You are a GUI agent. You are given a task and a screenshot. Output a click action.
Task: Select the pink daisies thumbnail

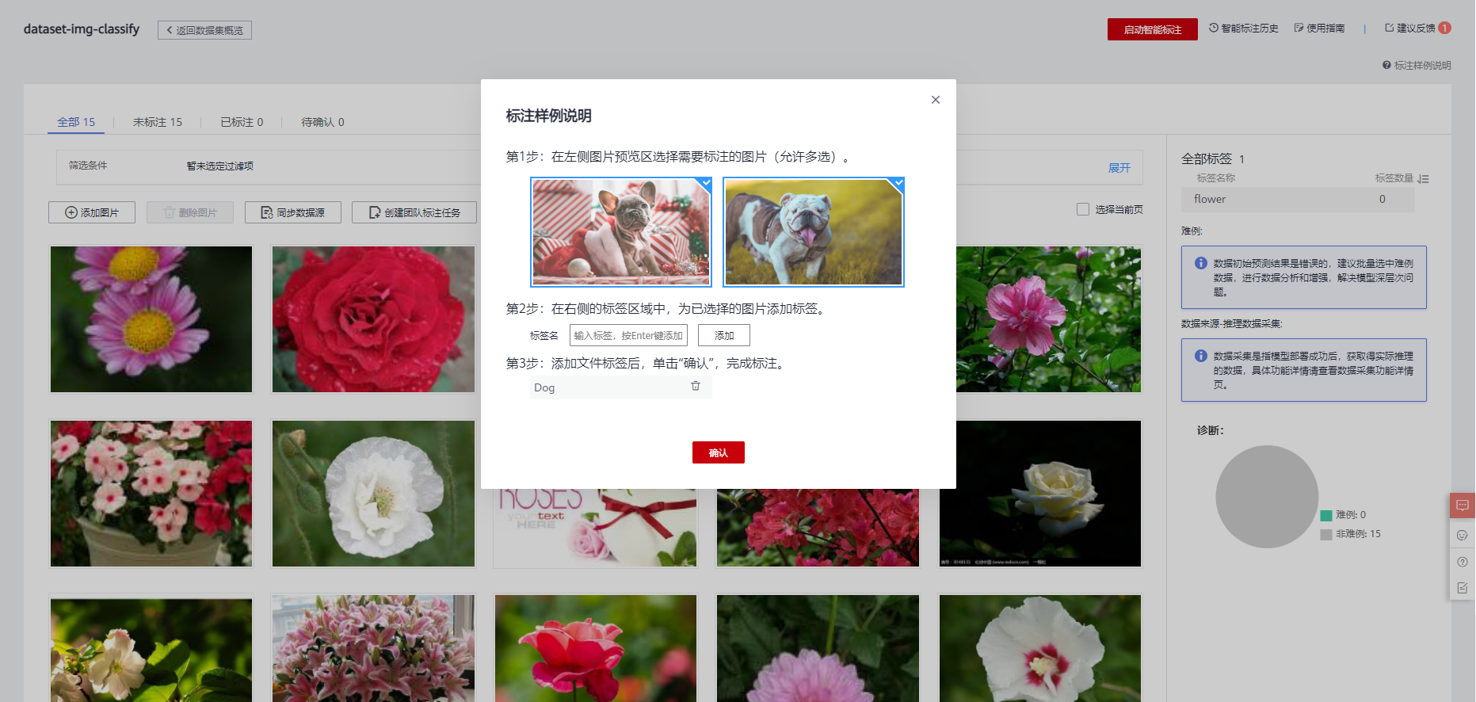tap(151, 319)
